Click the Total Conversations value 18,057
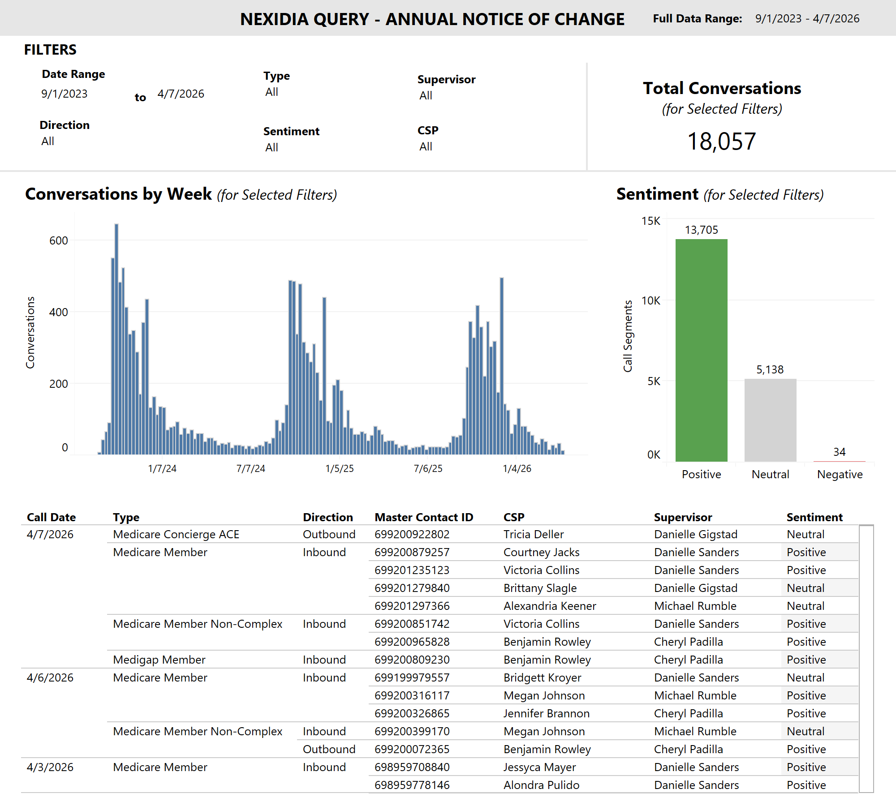The height and width of the screenshot is (806, 896). click(x=721, y=140)
